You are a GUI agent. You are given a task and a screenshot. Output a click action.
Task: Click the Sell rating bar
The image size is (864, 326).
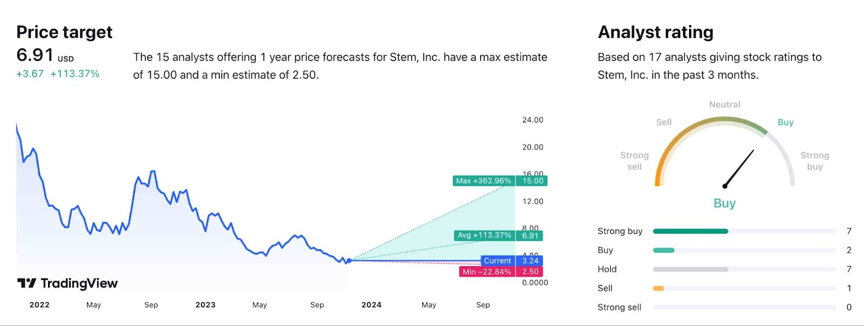pyautogui.click(x=744, y=288)
